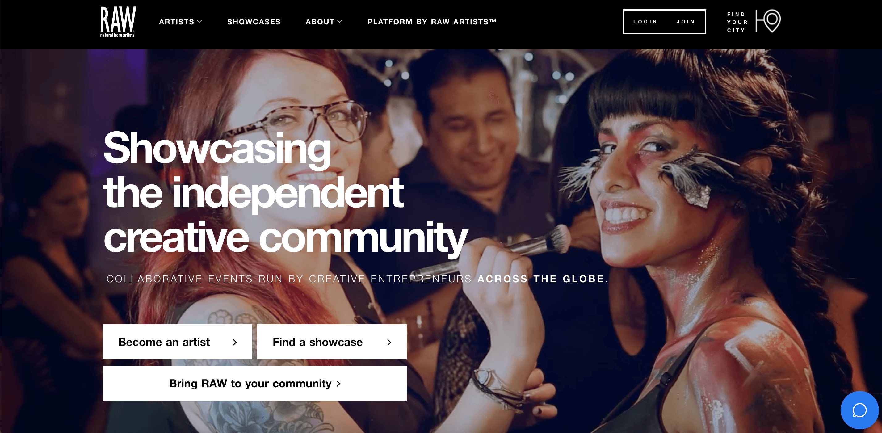
Task: Click the Login link
Action: point(645,22)
